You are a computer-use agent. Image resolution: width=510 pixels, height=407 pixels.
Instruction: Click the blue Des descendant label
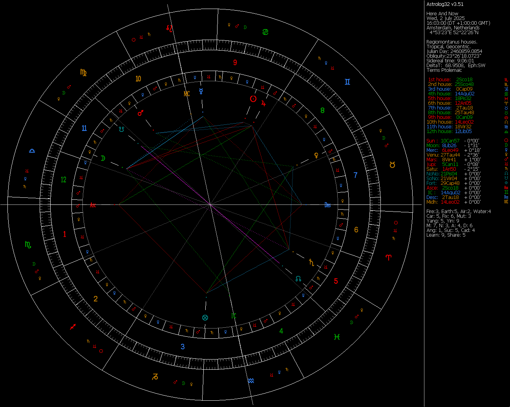(x=327, y=205)
